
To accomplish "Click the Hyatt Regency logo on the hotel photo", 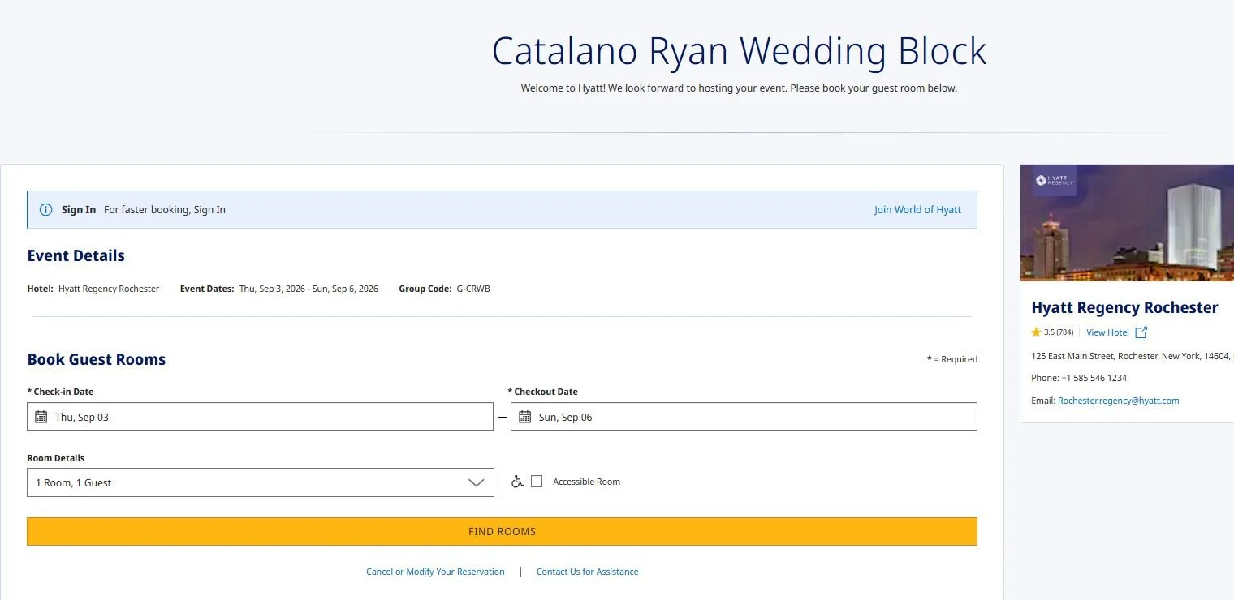I will [x=1055, y=180].
